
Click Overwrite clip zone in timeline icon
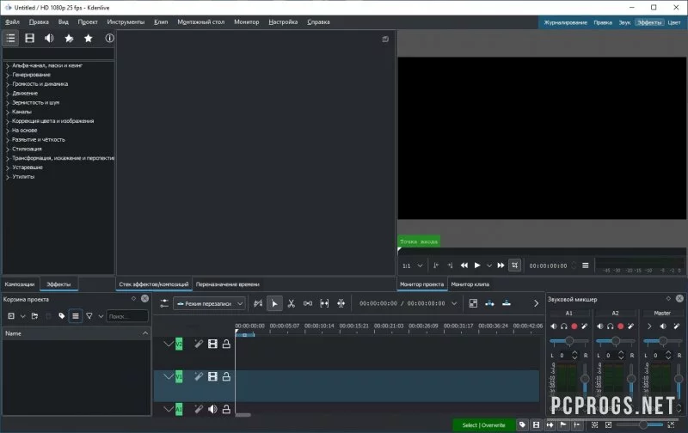coord(507,303)
